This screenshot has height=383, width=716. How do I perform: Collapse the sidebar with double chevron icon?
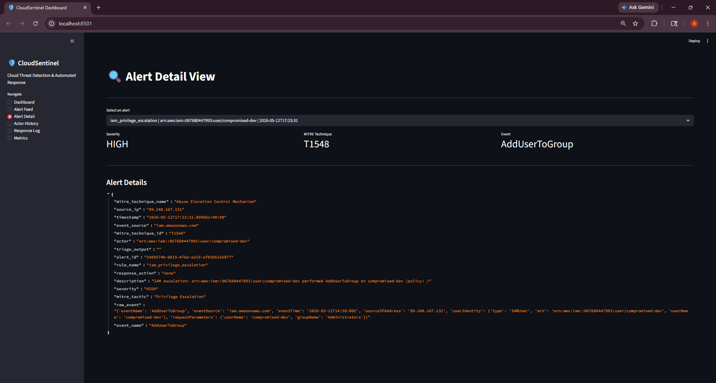point(72,41)
